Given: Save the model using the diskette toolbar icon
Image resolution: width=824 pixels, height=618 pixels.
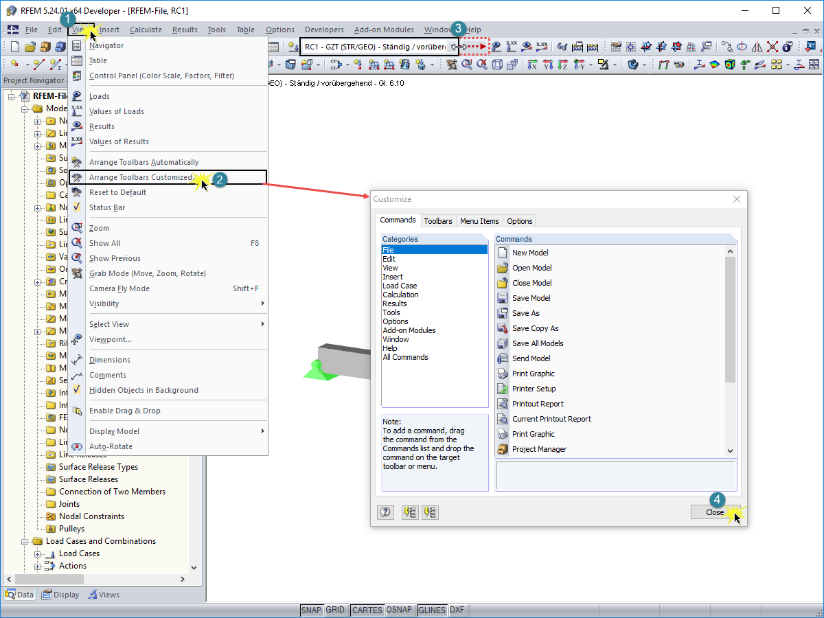Looking at the screenshot, I should click(x=44, y=46).
